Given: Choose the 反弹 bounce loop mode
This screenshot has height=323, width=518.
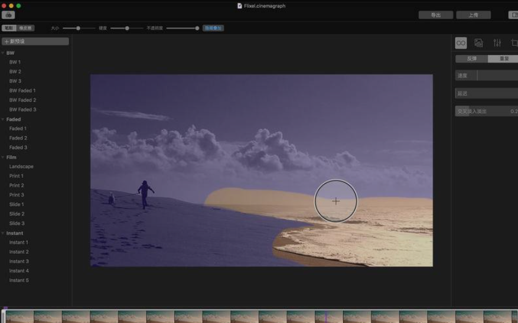Looking at the screenshot, I should point(471,58).
